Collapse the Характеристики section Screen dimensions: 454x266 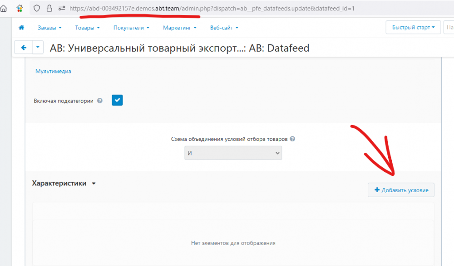(94, 184)
